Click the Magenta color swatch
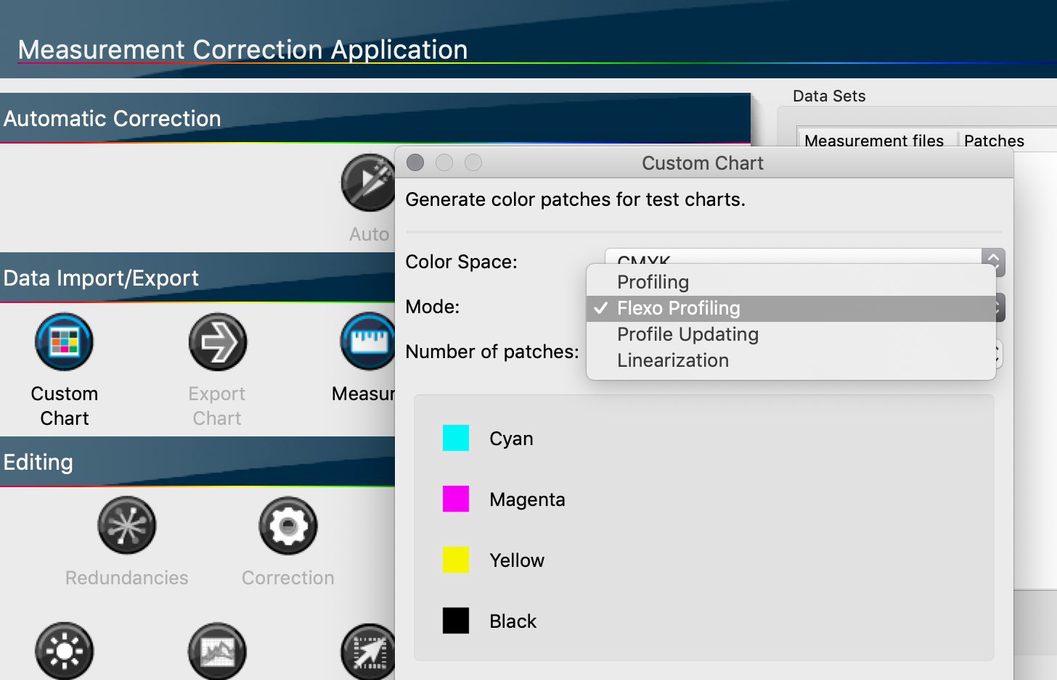The height and width of the screenshot is (680, 1057). coord(456,499)
